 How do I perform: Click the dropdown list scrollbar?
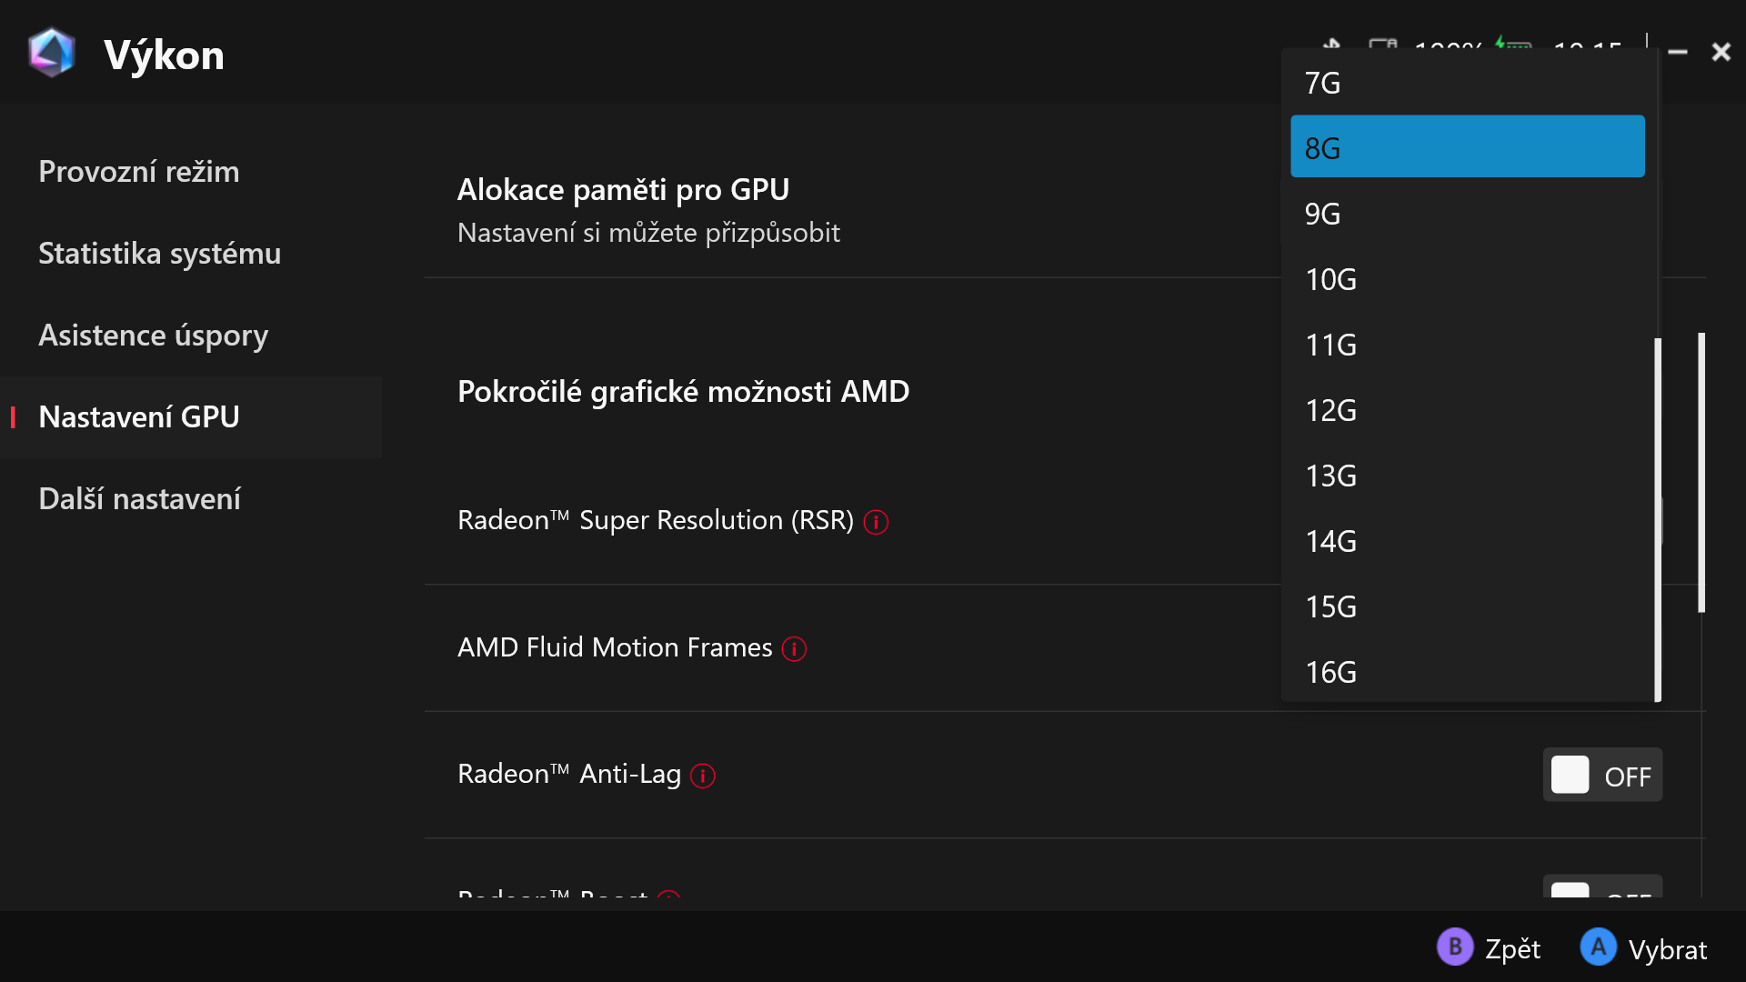1658,518
